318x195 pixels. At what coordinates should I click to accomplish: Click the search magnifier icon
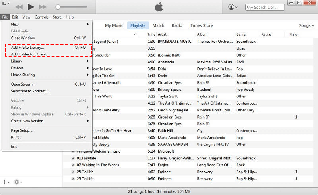tap(250, 7)
